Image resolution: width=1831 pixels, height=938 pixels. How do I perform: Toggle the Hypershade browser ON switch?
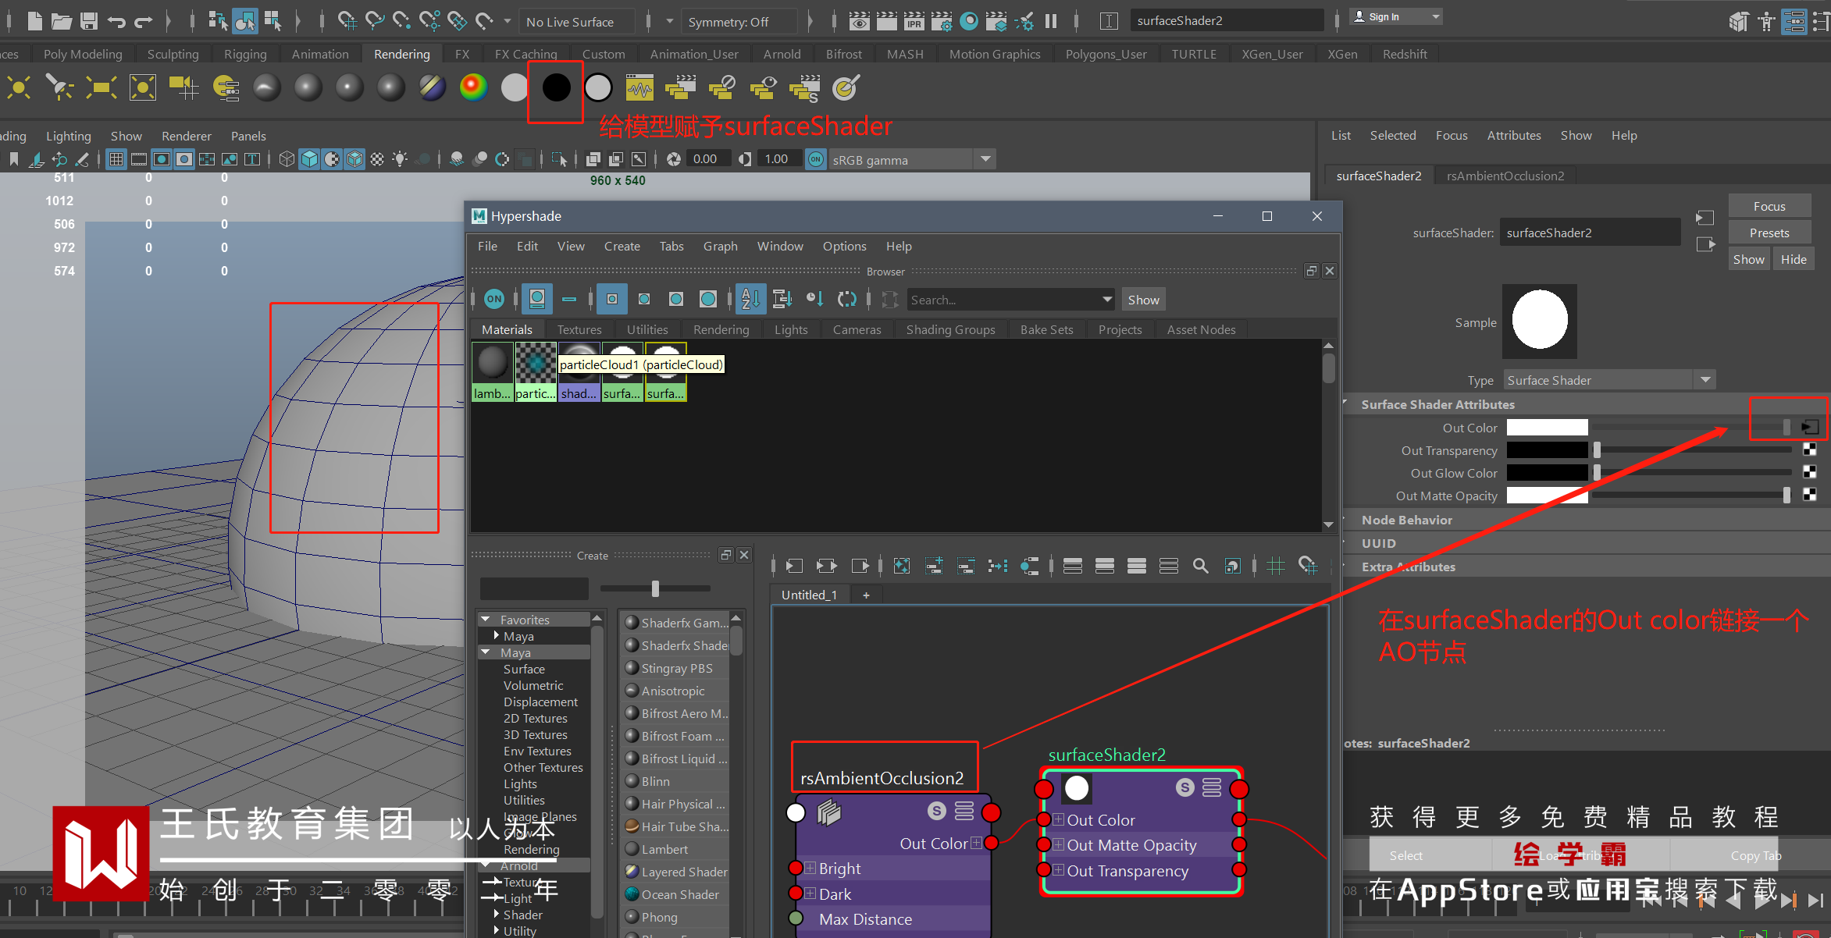493,299
